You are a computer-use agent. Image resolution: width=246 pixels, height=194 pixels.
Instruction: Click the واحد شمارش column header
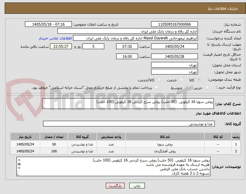111,137
